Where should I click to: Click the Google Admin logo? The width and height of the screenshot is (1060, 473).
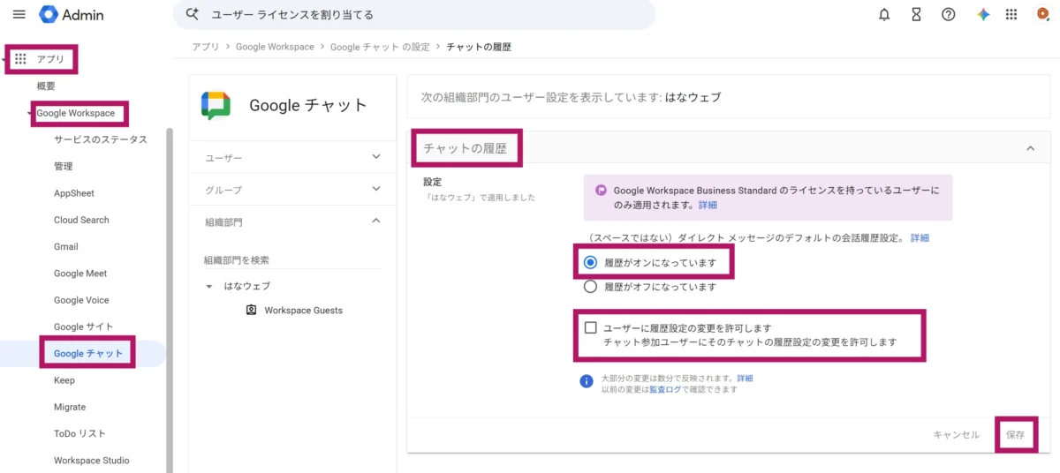click(x=72, y=15)
